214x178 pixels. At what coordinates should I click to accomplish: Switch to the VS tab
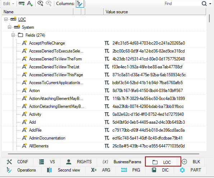click(x=47, y=162)
